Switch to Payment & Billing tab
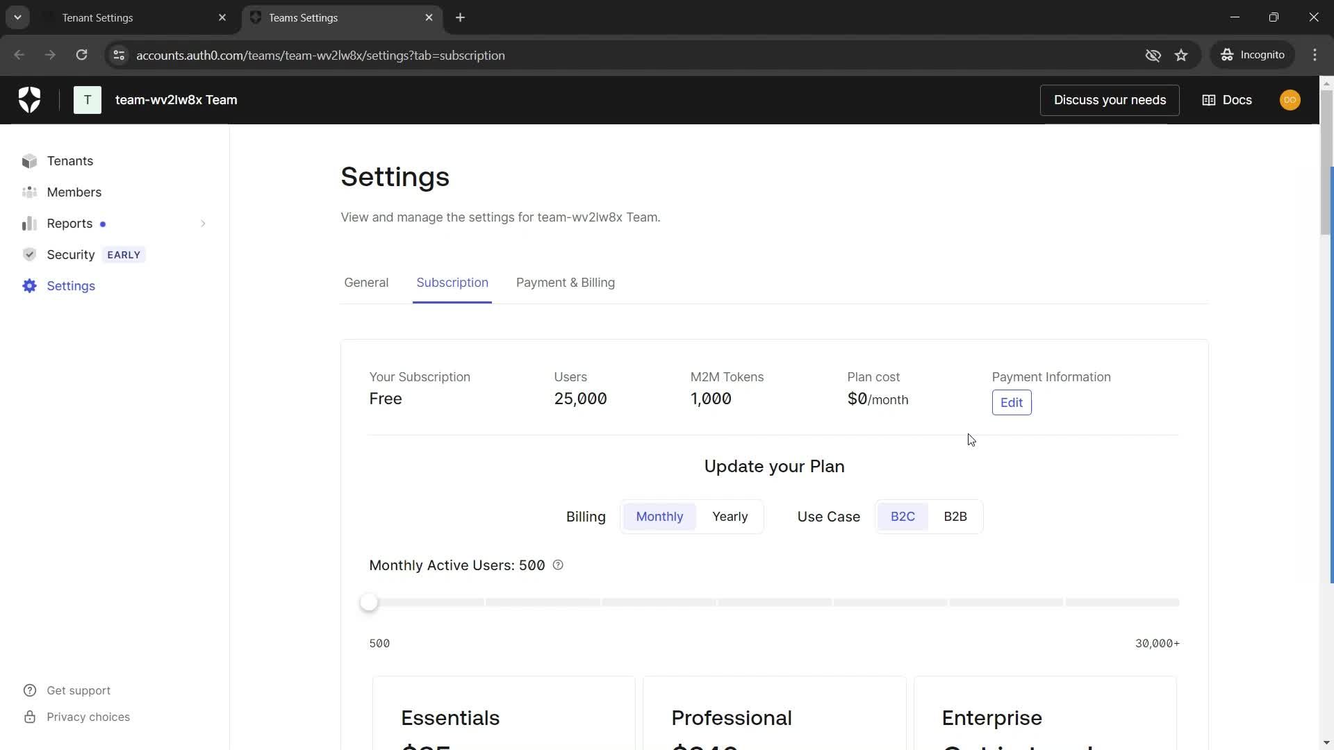The height and width of the screenshot is (750, 1334). (x=565, y=283)
